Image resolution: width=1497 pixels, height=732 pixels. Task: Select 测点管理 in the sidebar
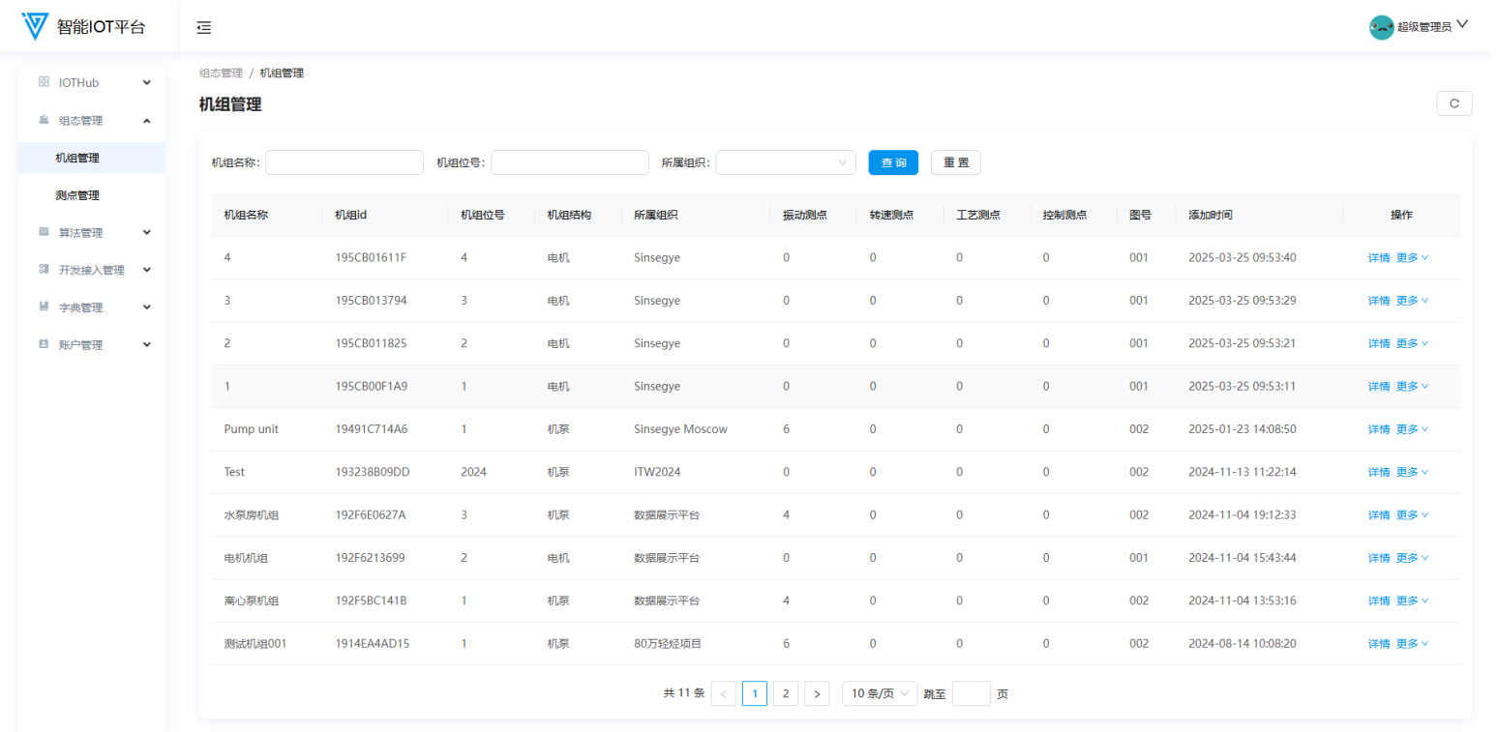pos(77,195)
